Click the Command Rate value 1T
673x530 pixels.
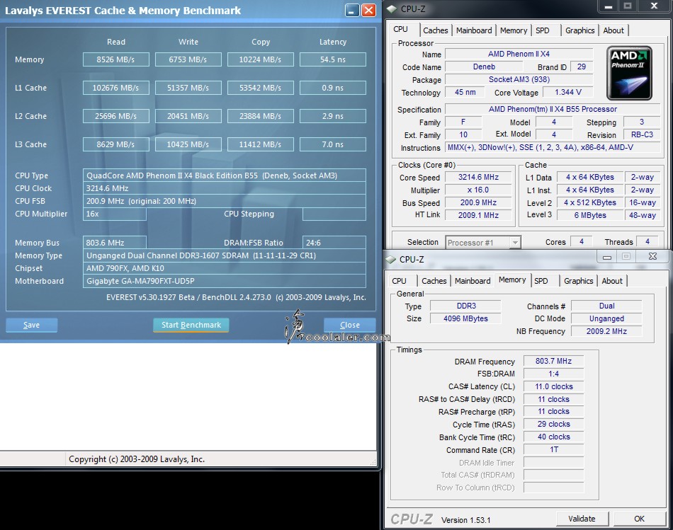click(554, 450)
